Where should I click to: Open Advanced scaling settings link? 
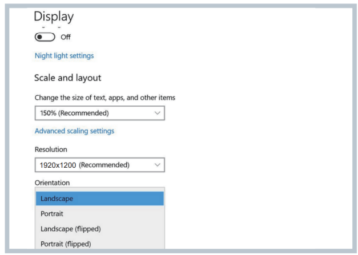pyautogui.click(x=74, y=131)
